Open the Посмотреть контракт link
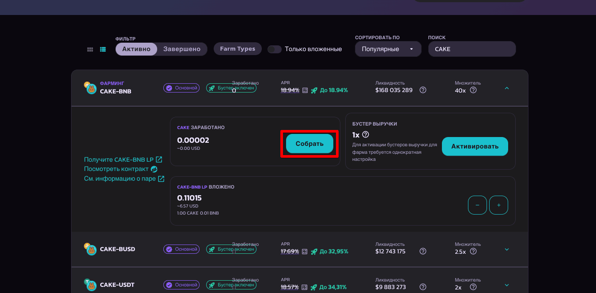This screenshot has height=293, width=596. (x=121, y=169)
